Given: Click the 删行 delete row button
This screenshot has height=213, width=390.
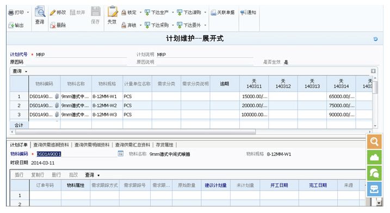Looking at the screenshot, I should [57, 175].
